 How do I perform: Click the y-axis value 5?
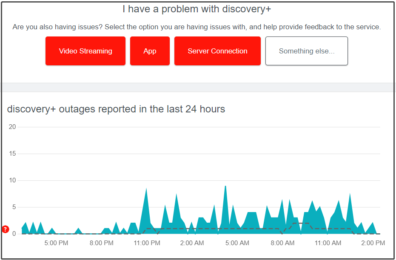(x=14, y=207)
